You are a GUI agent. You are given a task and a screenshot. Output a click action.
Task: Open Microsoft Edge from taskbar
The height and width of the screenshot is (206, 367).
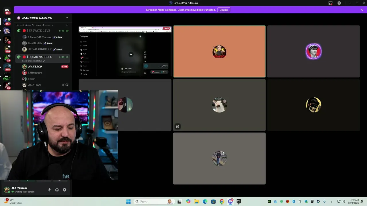click(205, 201)
